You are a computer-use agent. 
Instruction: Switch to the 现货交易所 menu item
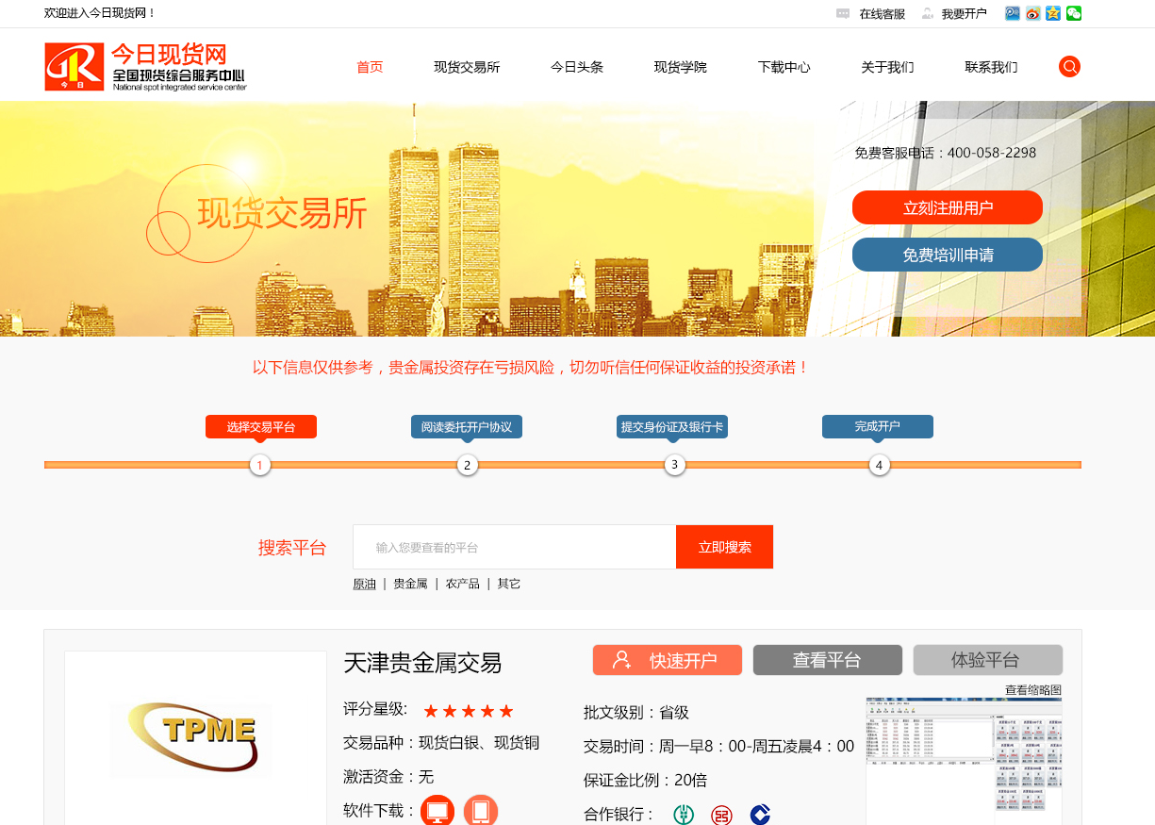(x=466, y=66)
